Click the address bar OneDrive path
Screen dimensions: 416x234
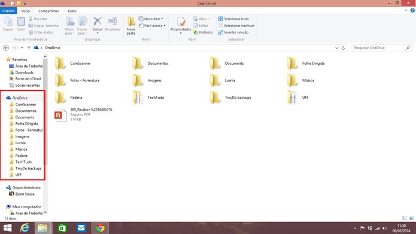[52, 48]
